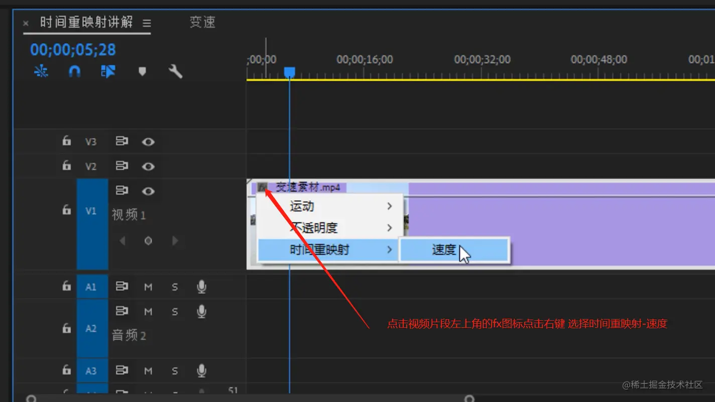Solo track A1

(175, 287)
